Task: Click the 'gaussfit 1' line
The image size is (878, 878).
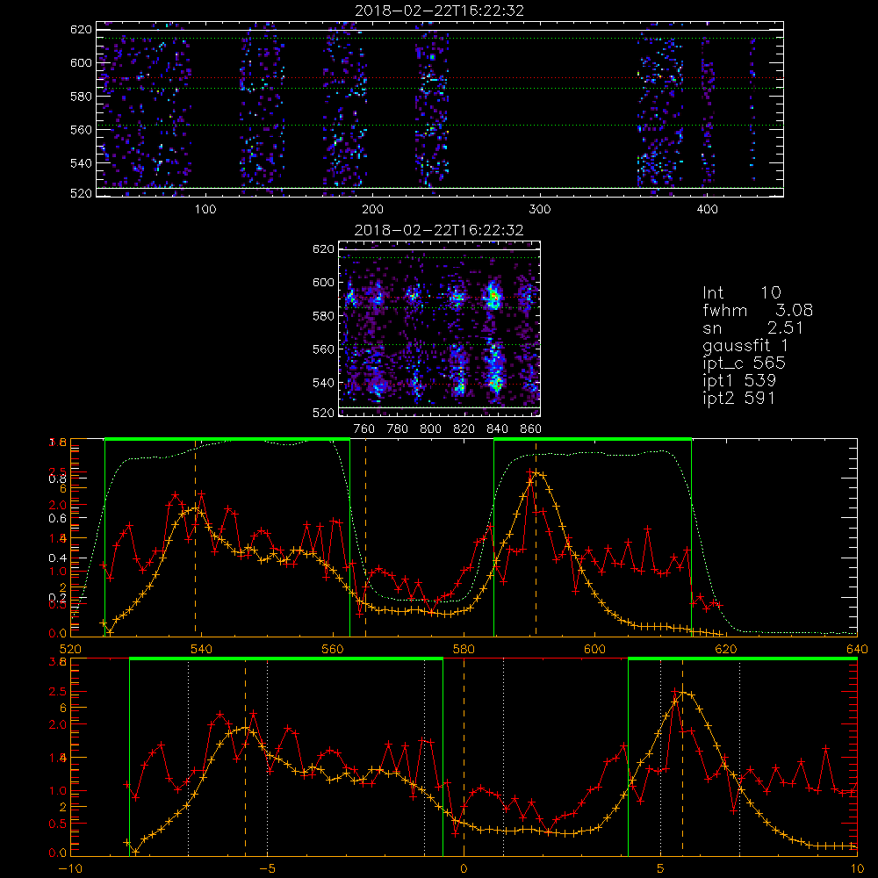Action: coord(745,345)
